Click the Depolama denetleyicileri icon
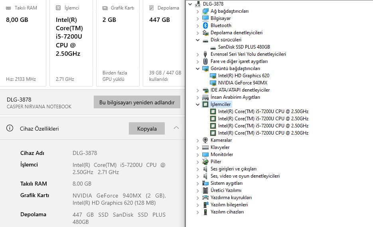Viewport: 373px width, 227px height. (205, 33)
